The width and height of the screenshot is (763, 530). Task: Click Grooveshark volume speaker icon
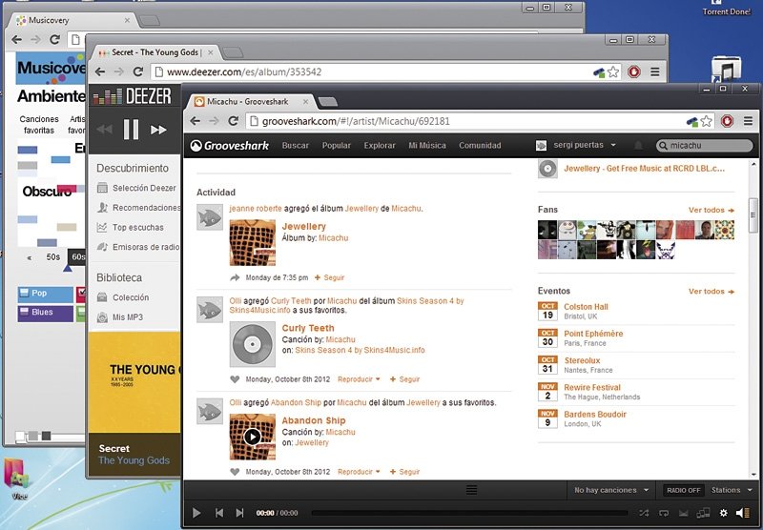743,513
